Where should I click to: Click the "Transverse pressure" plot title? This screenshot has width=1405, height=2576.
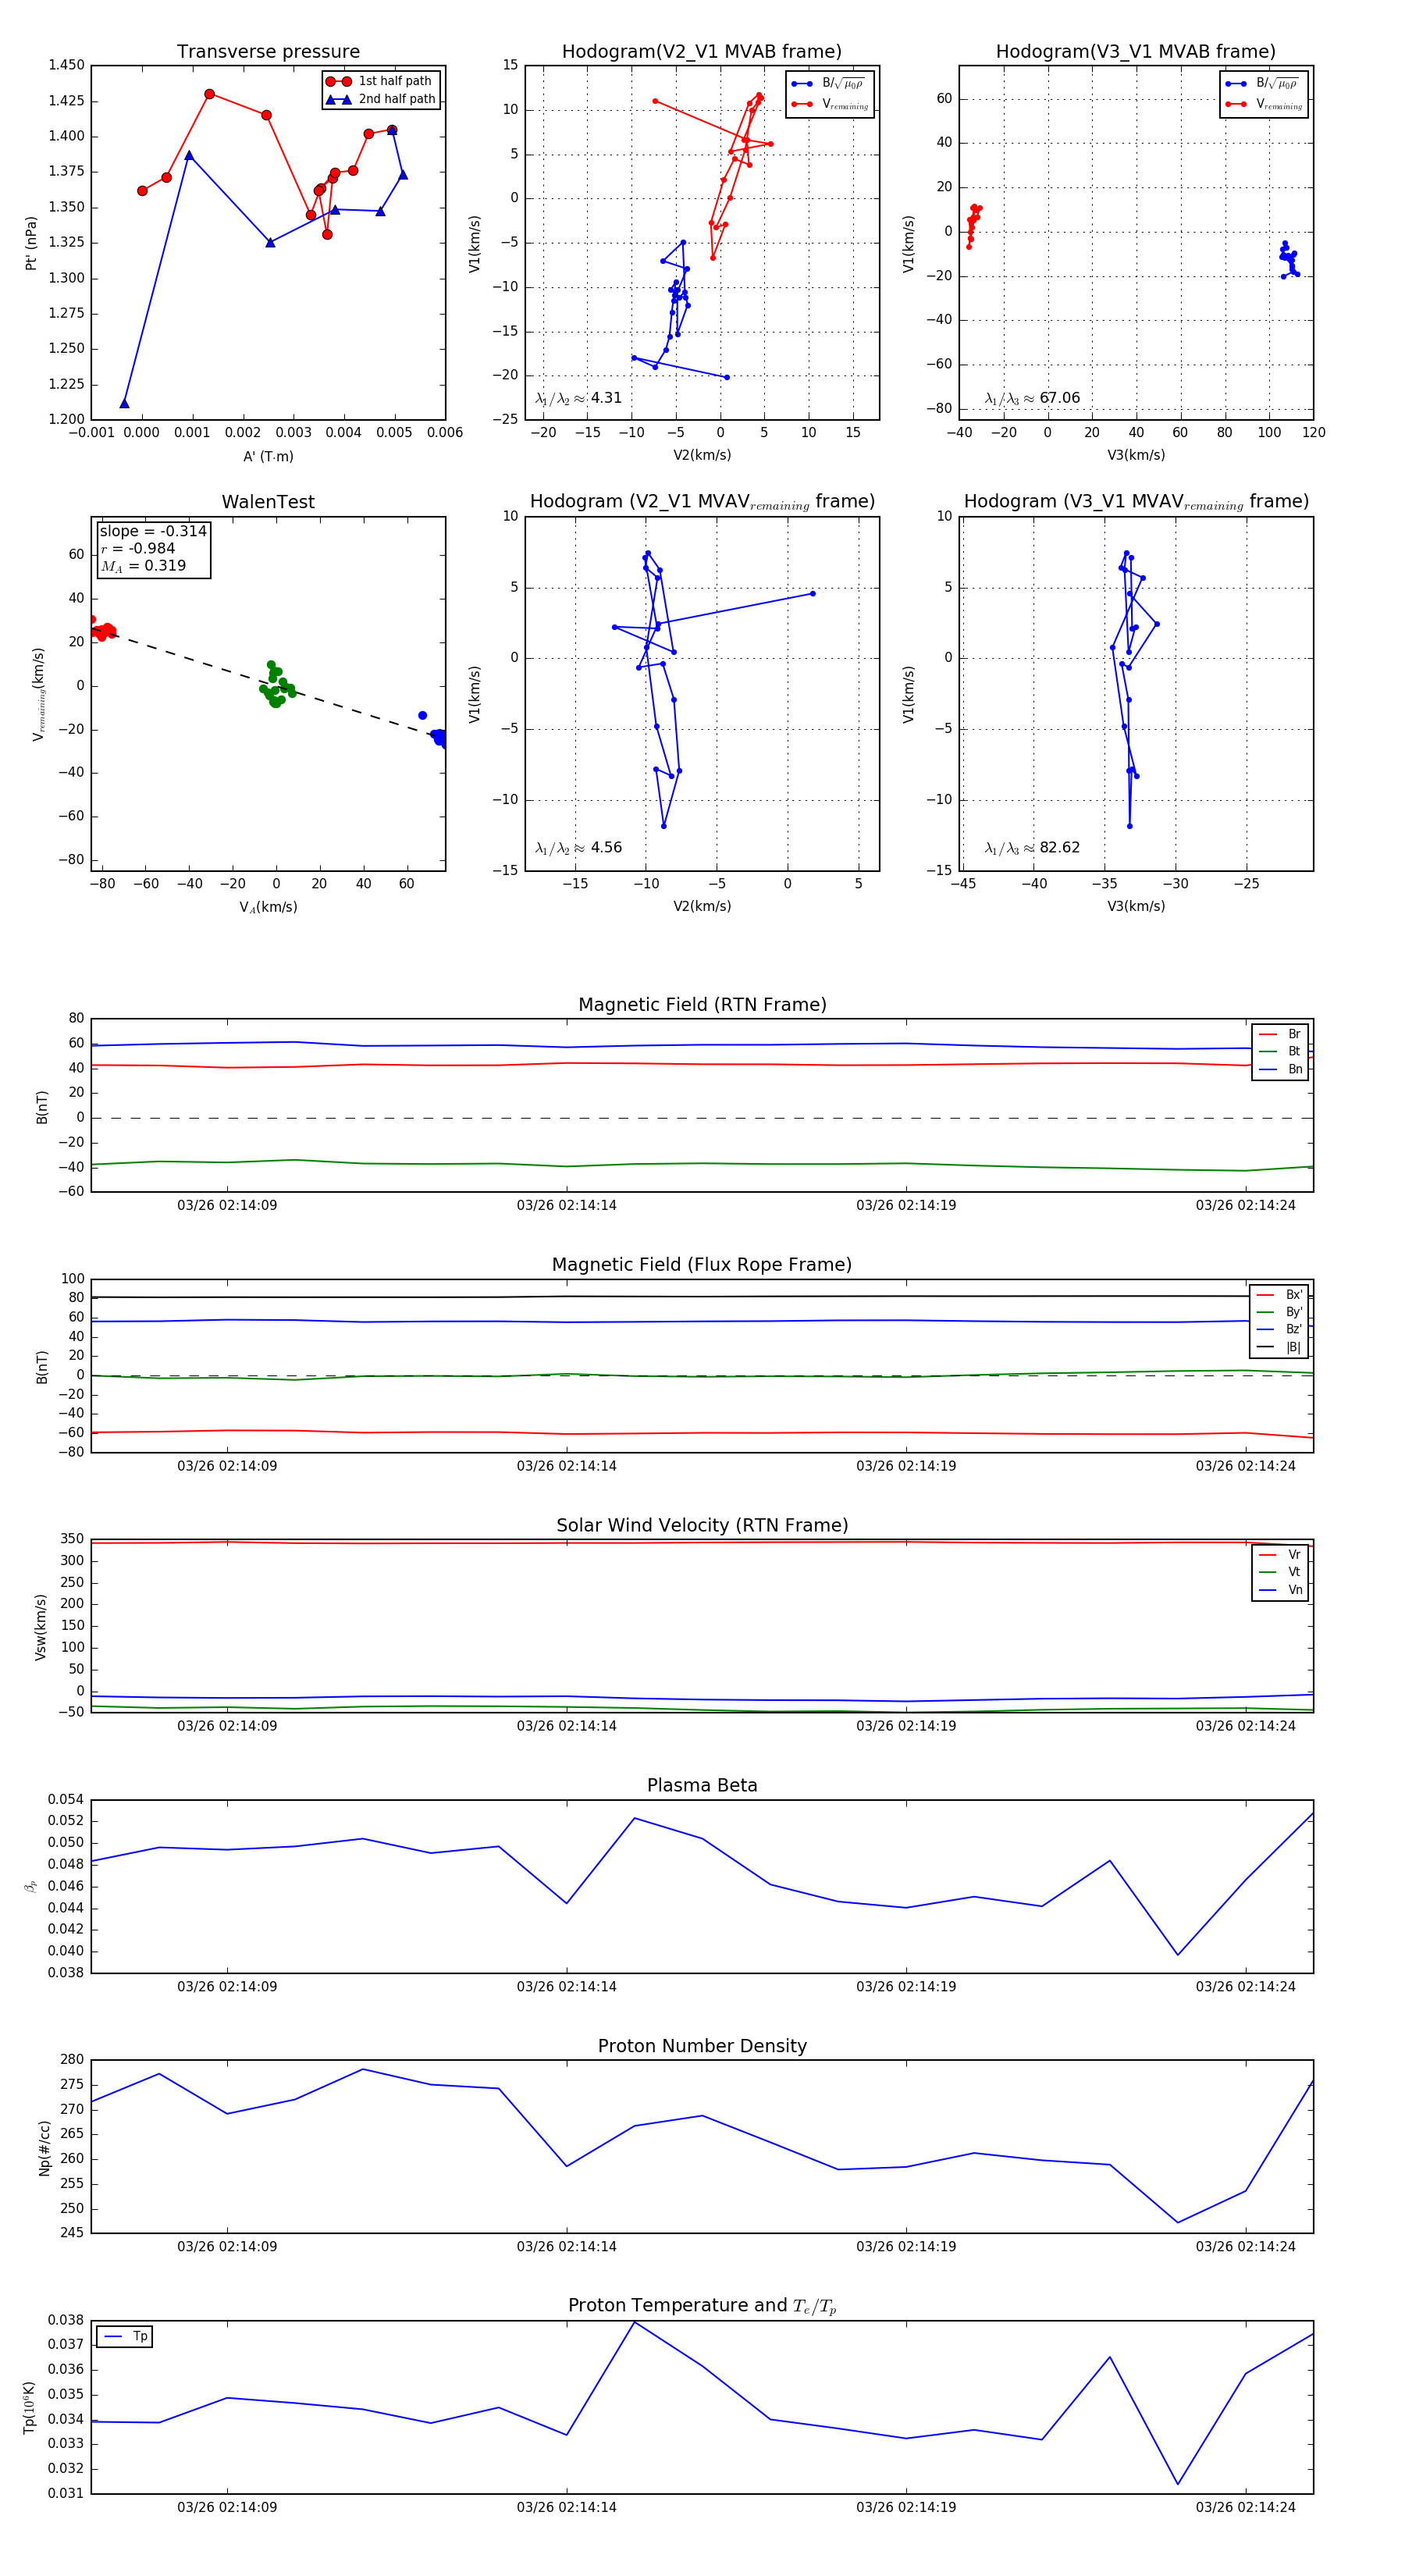point(268,52)
